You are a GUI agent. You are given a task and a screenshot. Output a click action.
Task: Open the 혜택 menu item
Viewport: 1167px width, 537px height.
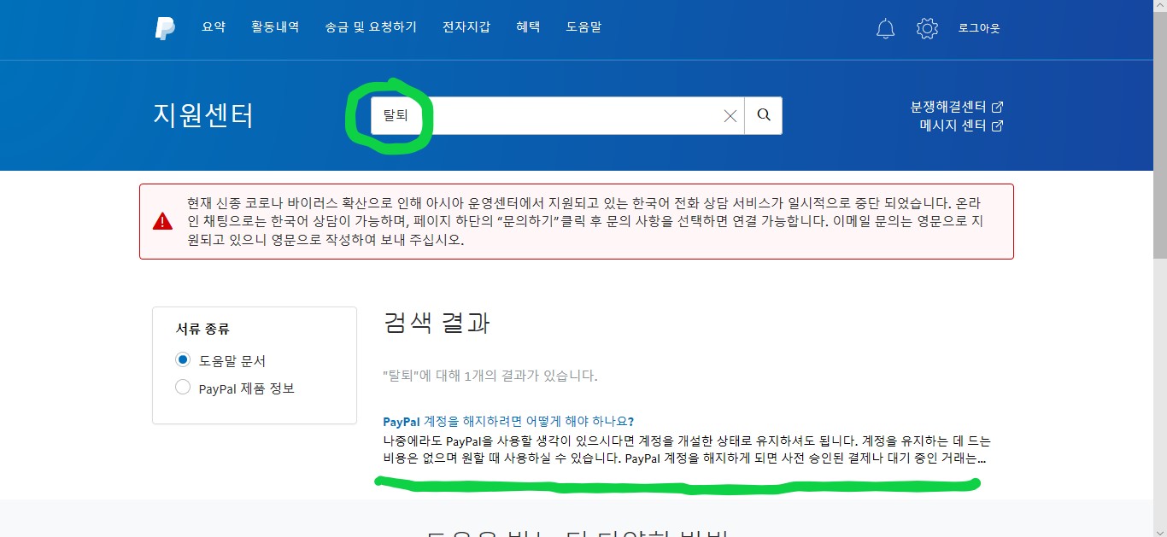(x=528, y=27)
